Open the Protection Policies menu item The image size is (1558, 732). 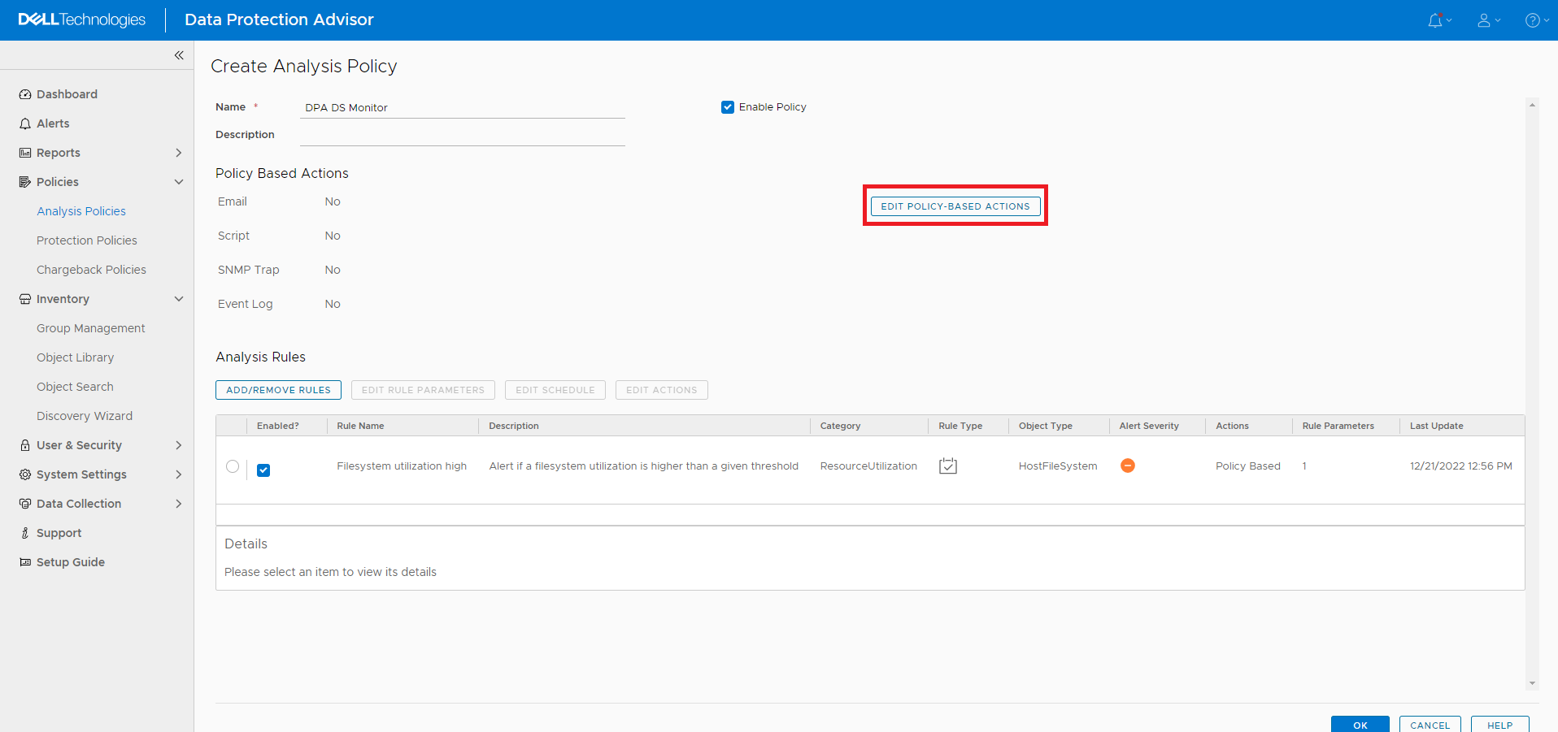[87, 240]
